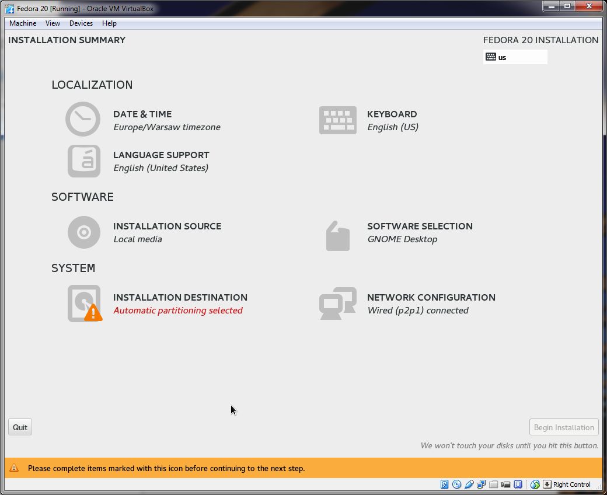Click the 'Right Control' host key label
The width and height of the screenshot is (607, 495).
pyautogui.click(x=571, y=484)
